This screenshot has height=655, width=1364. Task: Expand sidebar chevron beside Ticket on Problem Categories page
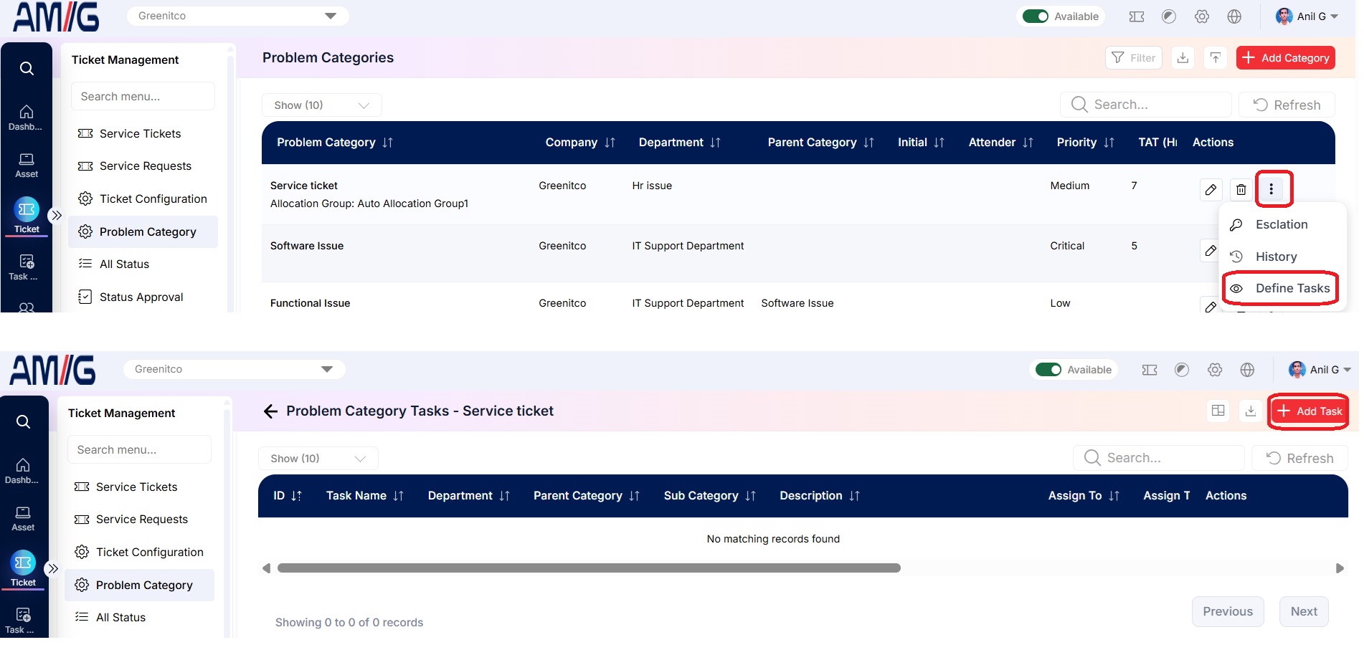[56, 215]
